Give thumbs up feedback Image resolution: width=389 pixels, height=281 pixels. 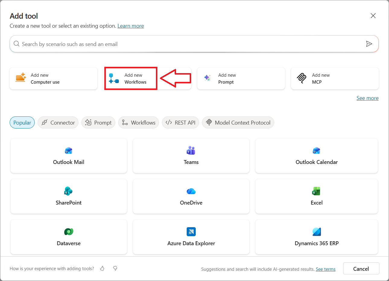click(x=102, y=268)
